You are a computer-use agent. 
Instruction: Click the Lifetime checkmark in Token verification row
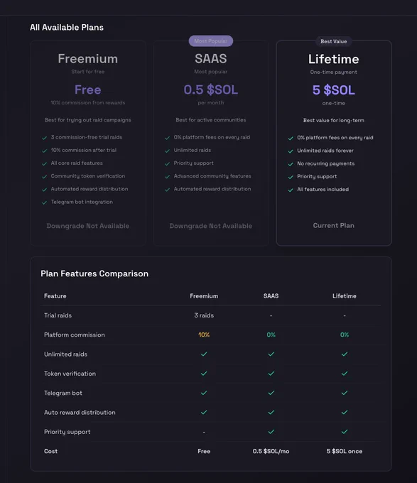345,374
